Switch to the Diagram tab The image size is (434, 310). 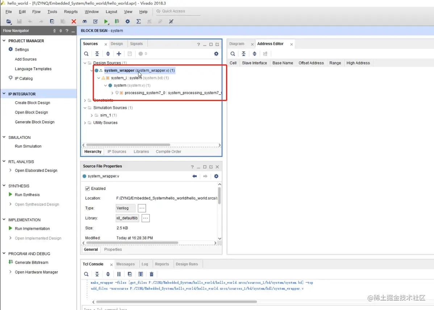237,44
